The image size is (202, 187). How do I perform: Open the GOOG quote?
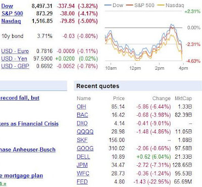tap(85, 148)
